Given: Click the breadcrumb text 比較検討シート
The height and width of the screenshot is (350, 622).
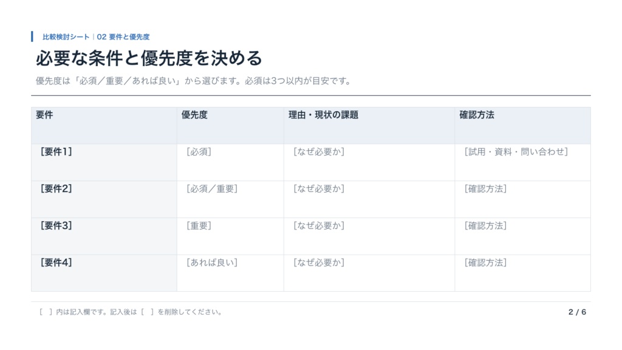Looking at the screenshot, I should pos(66,37).
